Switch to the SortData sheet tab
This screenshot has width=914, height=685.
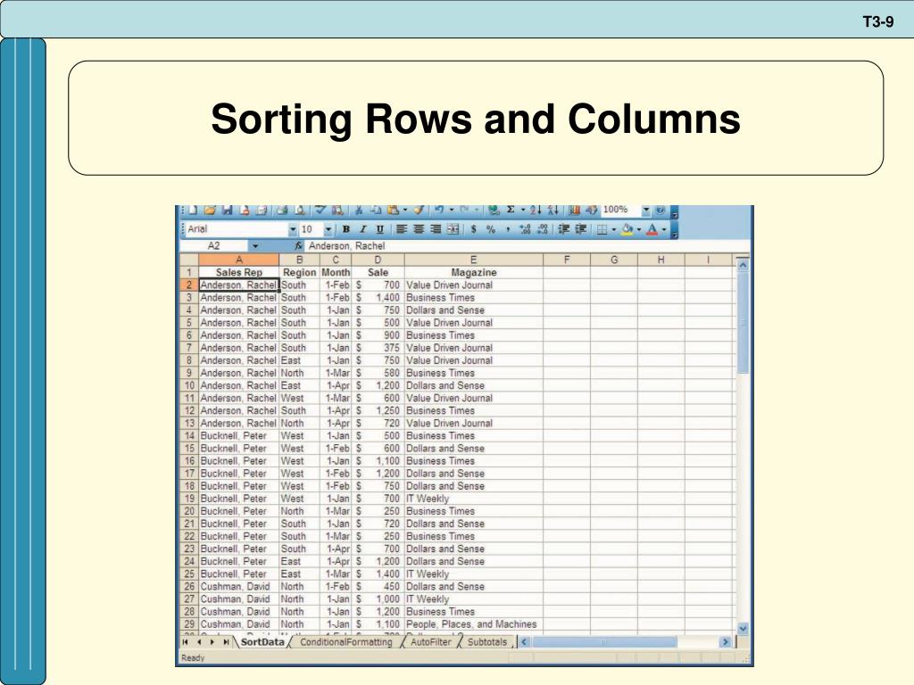pyautogui.click(x=262, y=642)
